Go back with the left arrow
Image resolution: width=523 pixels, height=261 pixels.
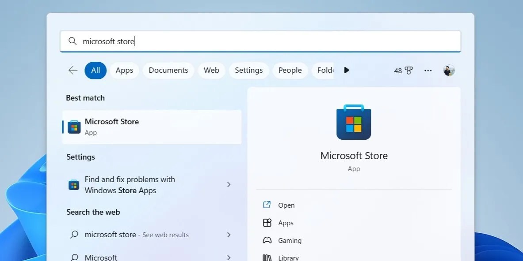[x=73, y=70]
